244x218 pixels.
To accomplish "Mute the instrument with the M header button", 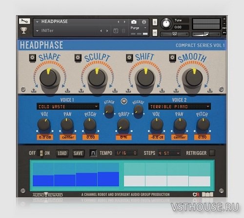I will click(x=155, y=33).
